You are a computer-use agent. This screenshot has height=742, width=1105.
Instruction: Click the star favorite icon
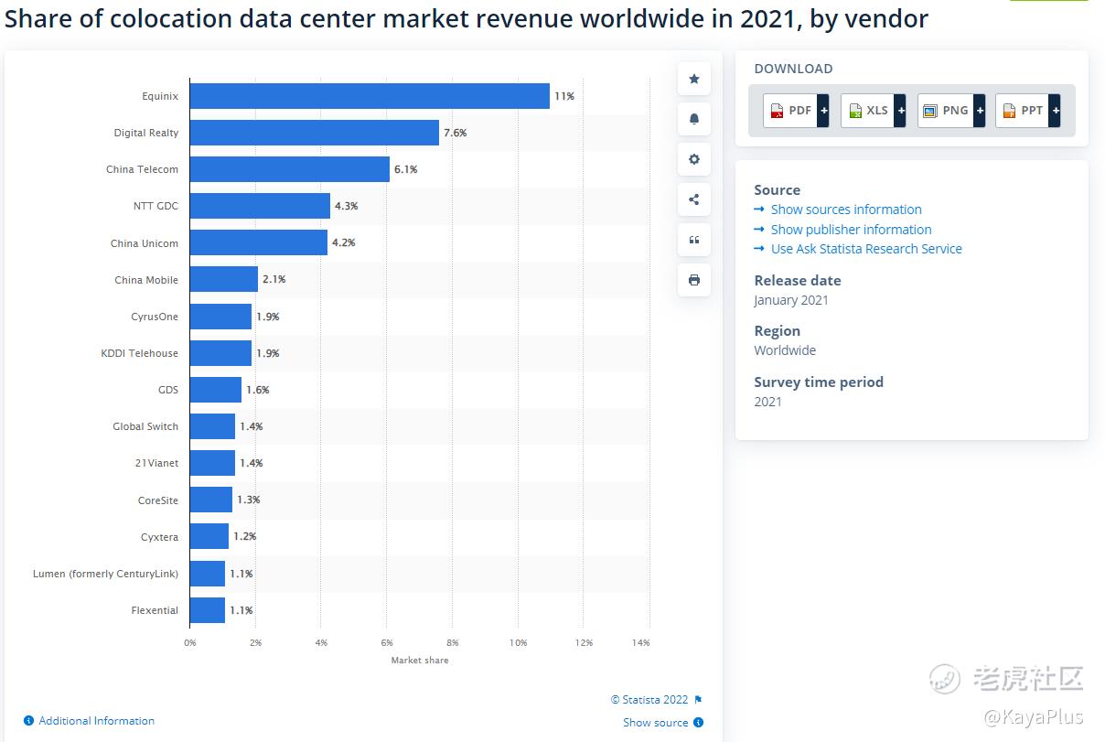click(x=693, y=79)
